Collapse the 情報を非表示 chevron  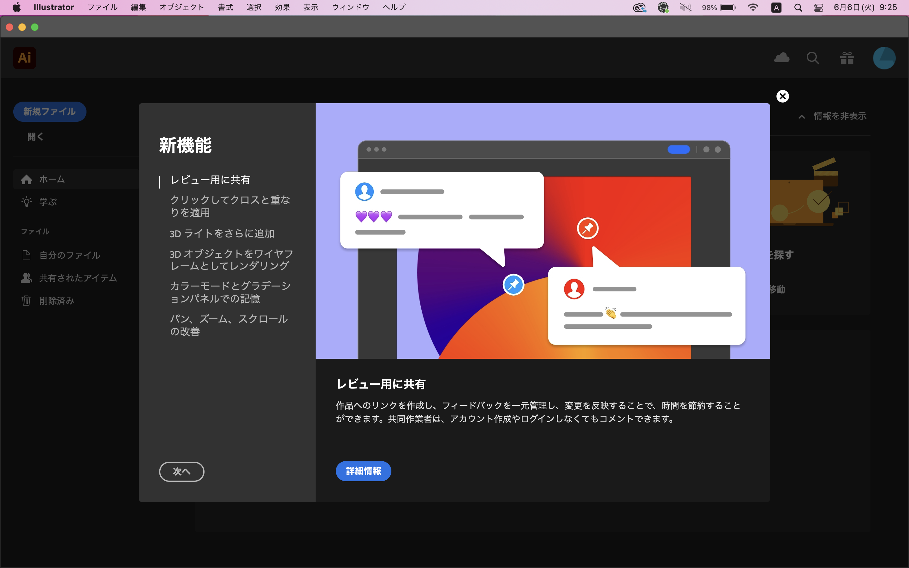[802, 116]
